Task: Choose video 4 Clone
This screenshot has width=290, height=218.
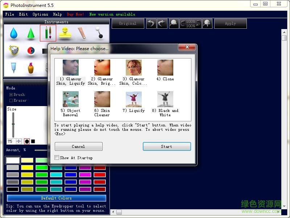Action: click(165, 70)
